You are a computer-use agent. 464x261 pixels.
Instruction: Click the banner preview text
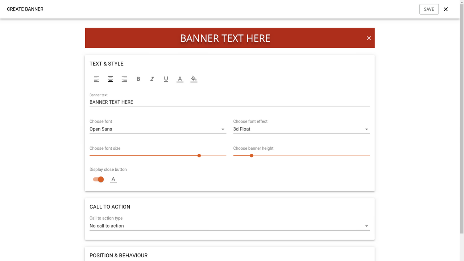click(x=225, y=38)
